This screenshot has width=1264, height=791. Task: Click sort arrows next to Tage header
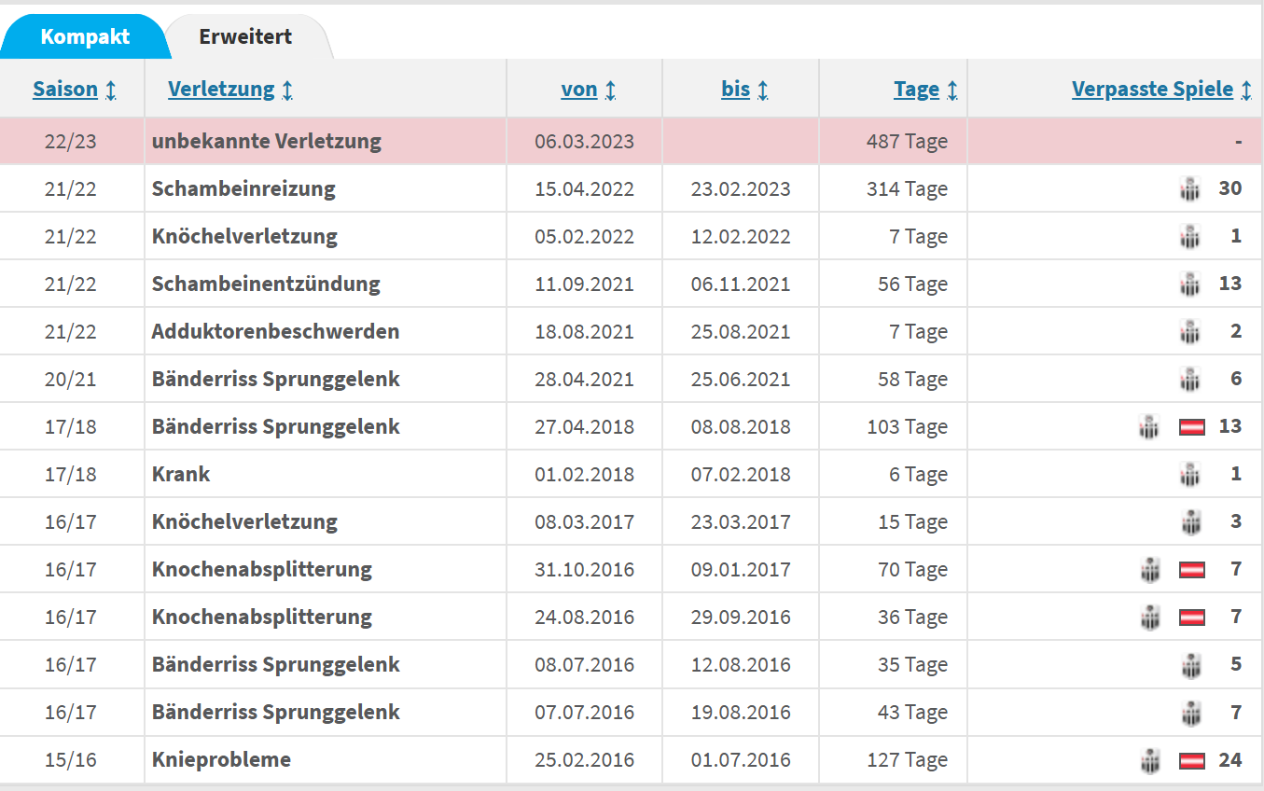[x=952, y=90]
